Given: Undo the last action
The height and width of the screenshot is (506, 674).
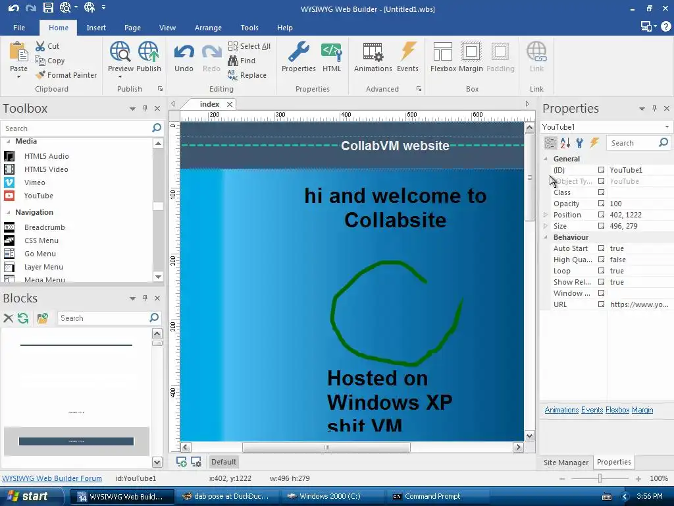Looking at the screenshot, I should (184, 57).
